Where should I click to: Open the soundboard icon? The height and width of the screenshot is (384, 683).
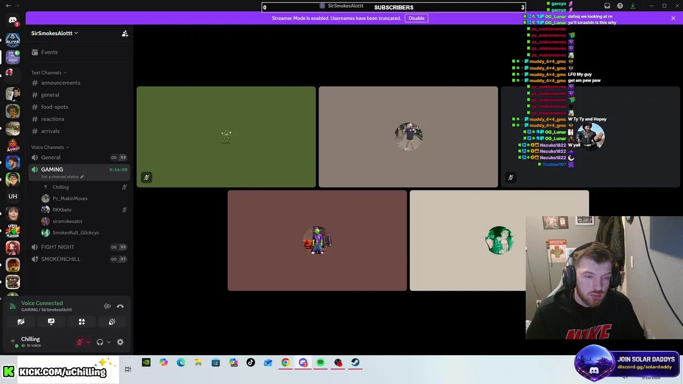[112, 322]
